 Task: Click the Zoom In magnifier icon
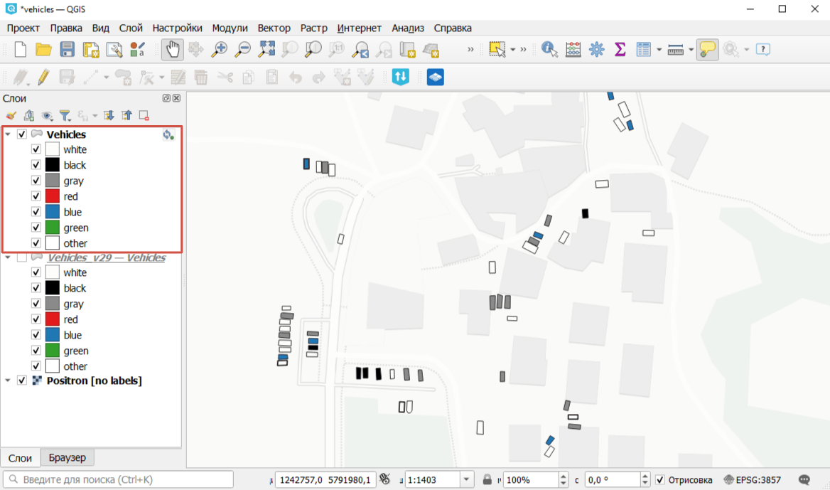coord(220,49)
